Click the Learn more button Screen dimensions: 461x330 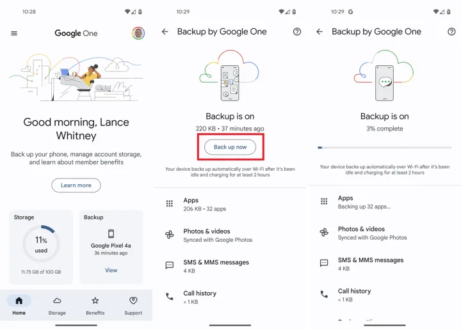pos(76,185)
